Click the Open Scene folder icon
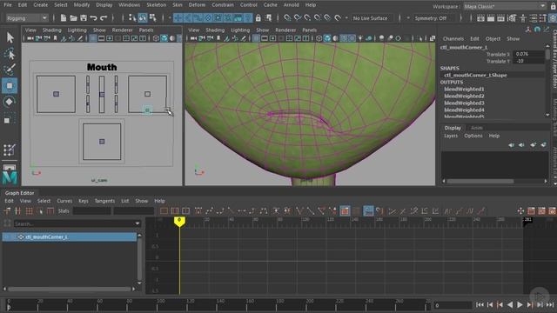This screenshot has height=313, width=557. [x=73, y=17]
